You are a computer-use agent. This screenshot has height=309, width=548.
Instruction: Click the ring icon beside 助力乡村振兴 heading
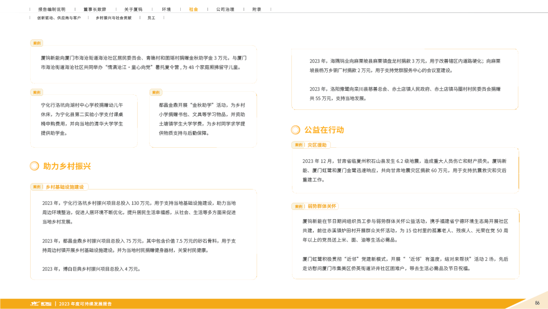click(35, 166)
